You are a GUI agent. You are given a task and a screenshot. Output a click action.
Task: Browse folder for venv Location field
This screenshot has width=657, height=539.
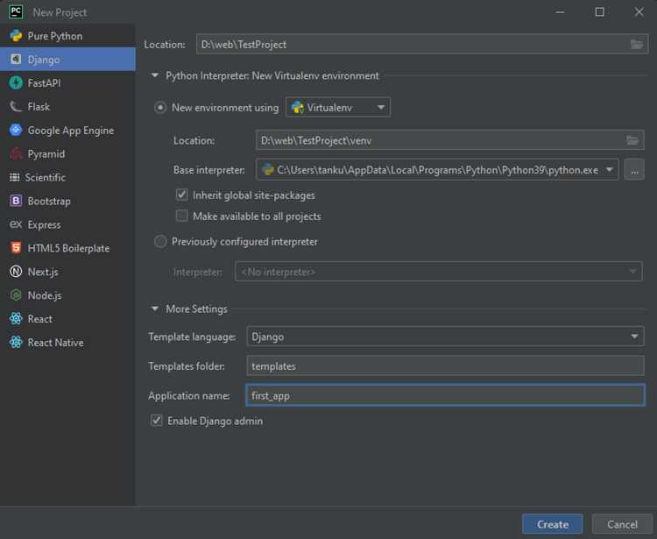[x=632, y=140]
